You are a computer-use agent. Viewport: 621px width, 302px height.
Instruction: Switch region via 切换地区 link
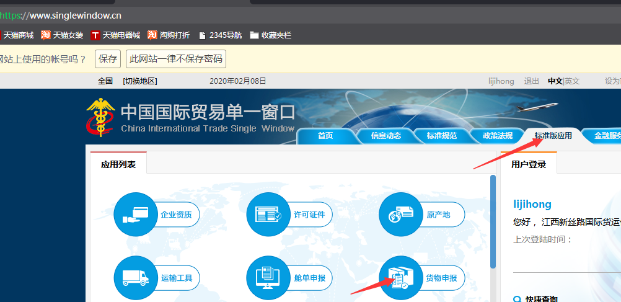[x=140, y=81]
